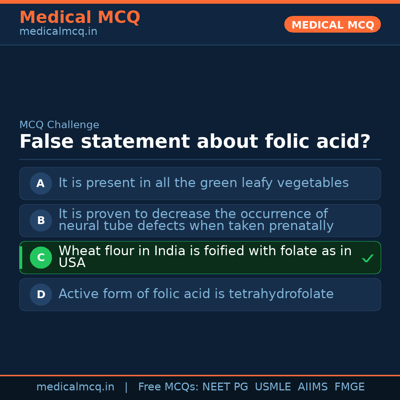
Task: Click the orange MEDICAL MCQ badge
Action: 332,25
